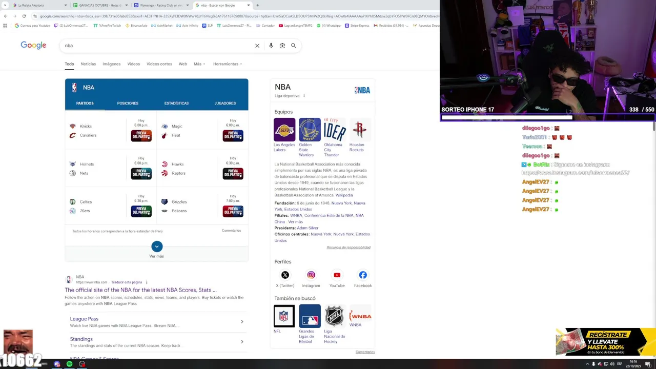Screen dimensions: 656x369
Task: Open the Celtics vs 76ers game preview
Action: point(141,212)
